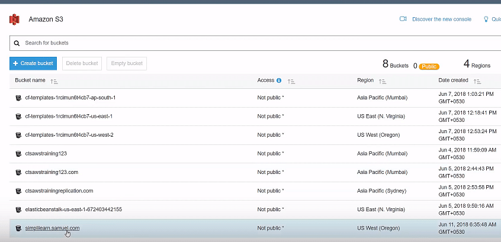Click date Jun 5, 2018 2:53:58 PM
This screenshot has height=242, width=501.
tap(467, 191)
